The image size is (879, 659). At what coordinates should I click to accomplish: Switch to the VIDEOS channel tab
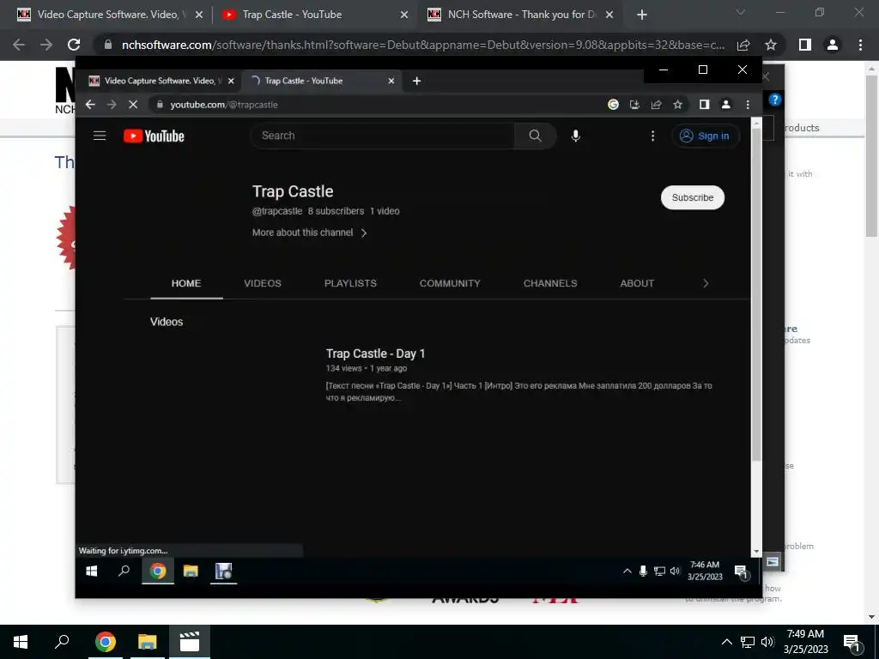coord(263,283)
